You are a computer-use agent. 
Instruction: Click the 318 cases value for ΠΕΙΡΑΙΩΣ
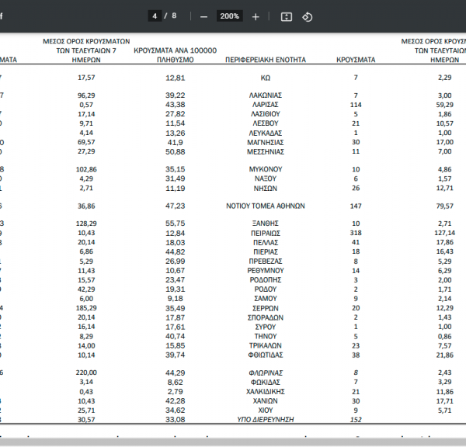(x=356, y=233)
